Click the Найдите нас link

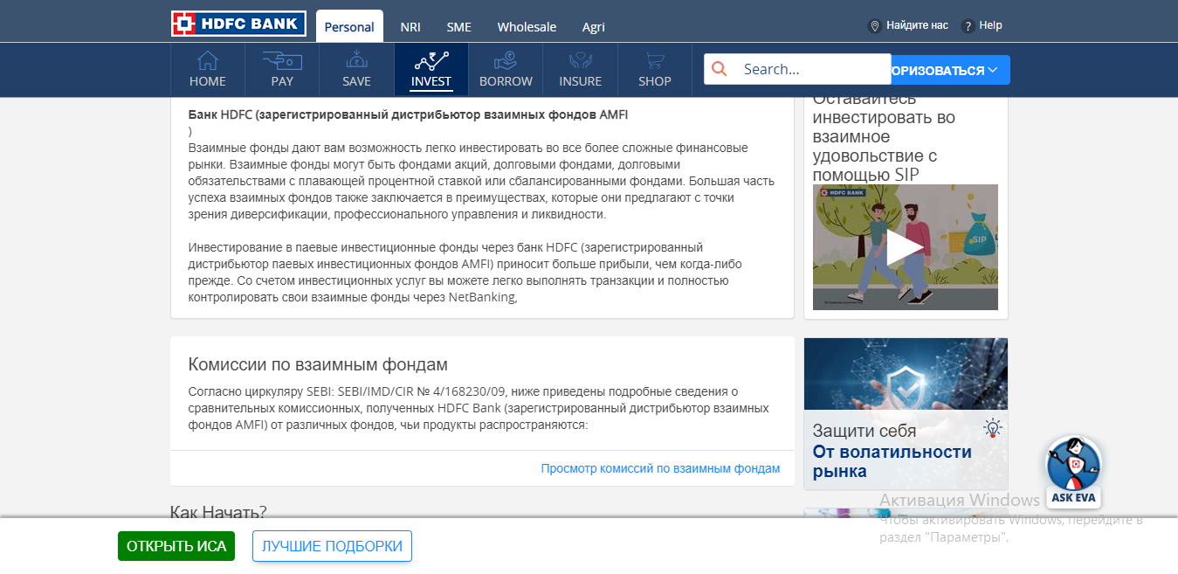(917, 25)
